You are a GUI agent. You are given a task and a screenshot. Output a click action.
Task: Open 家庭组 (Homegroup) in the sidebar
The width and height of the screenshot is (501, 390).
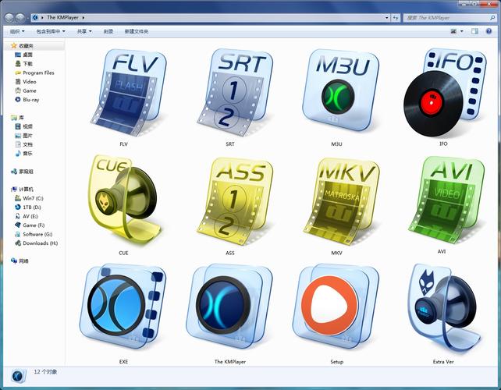click(26, 172)
